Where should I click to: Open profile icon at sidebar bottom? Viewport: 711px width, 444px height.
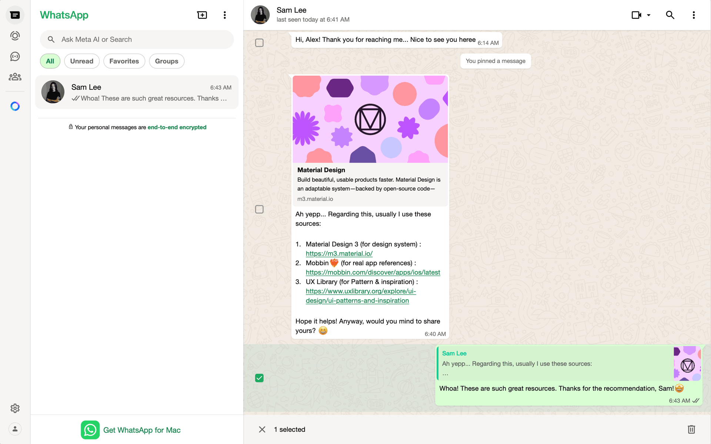[15, 429]
